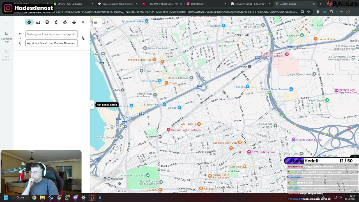Choose walking directions icon
Image resolution: width=359 pixels, height=202 pixels.
point(56,22)
